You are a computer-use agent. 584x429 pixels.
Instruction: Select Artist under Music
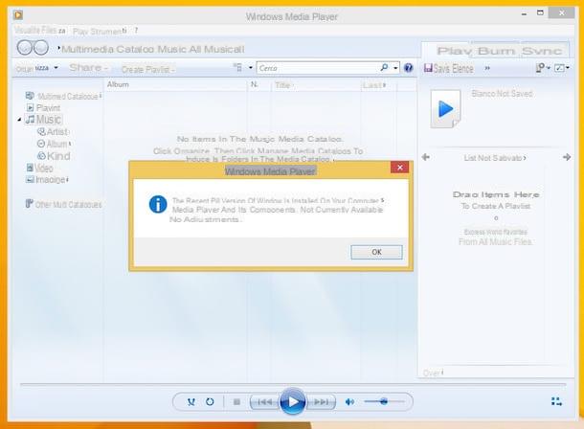(x=54, y=131)
